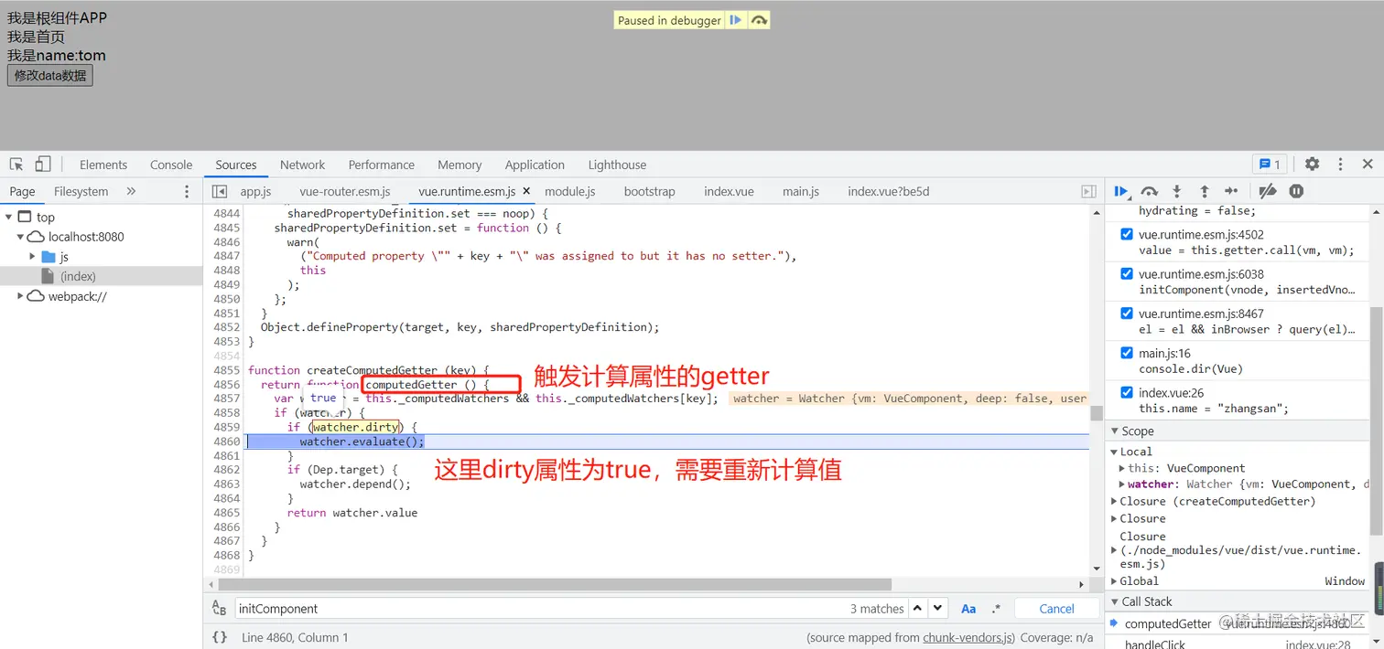
Task: Step over the next function call
Action: (1150, 191)
